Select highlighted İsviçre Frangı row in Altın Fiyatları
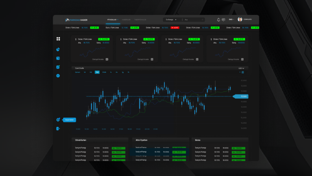Screen dimensions: 312x176 159,152
